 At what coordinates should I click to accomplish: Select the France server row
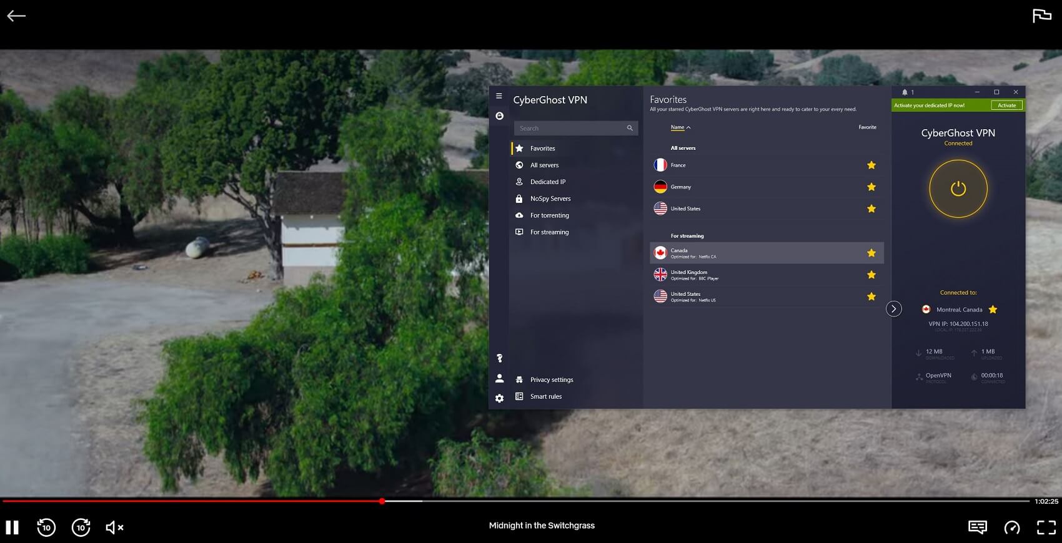[x=767, y=165]
